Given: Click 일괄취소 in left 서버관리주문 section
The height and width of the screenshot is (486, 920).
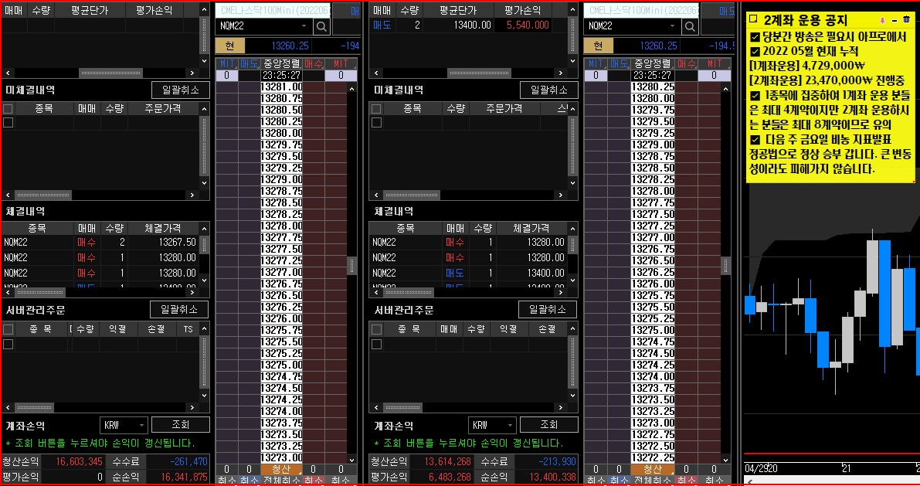Looking at the screenshot, I should (179, 309).
